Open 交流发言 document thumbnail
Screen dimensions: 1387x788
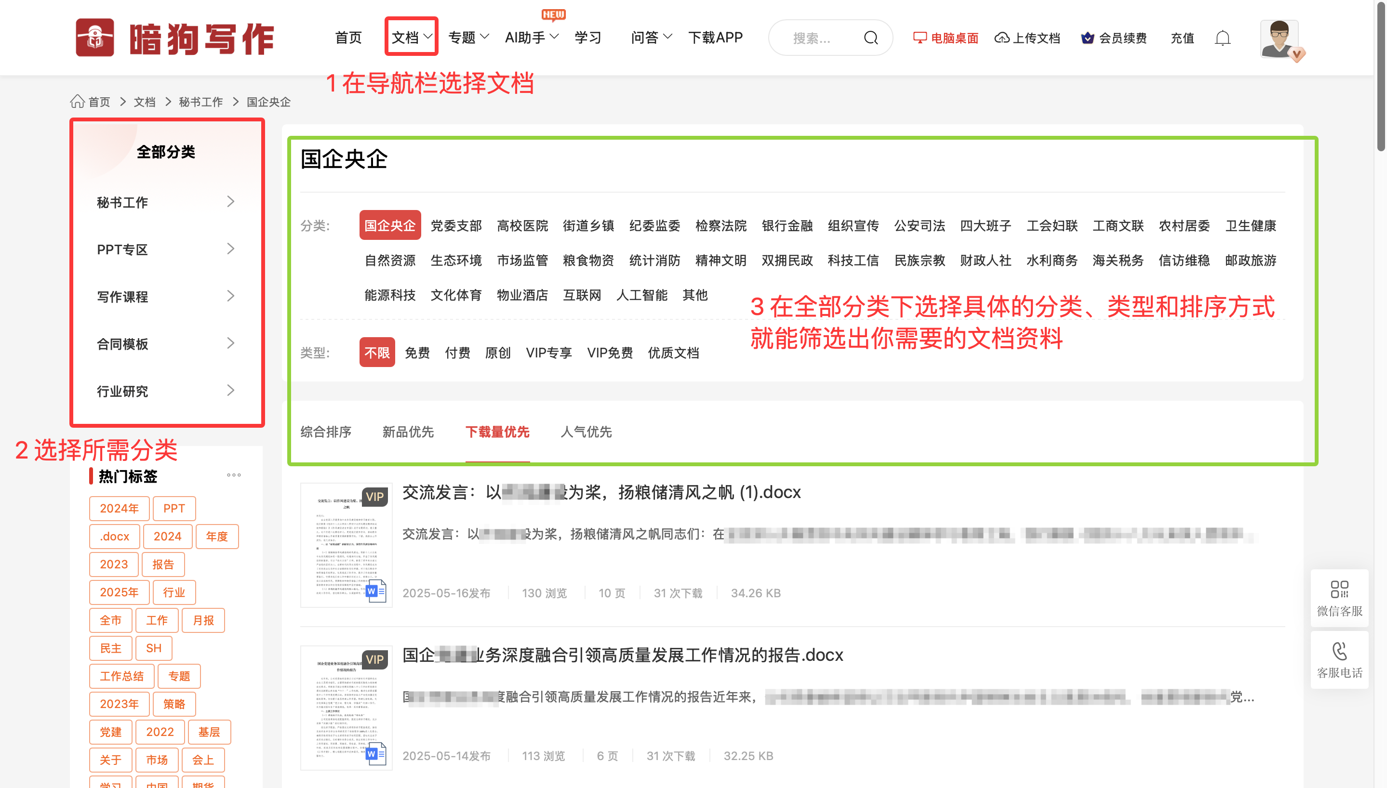(x=347, y=545)
